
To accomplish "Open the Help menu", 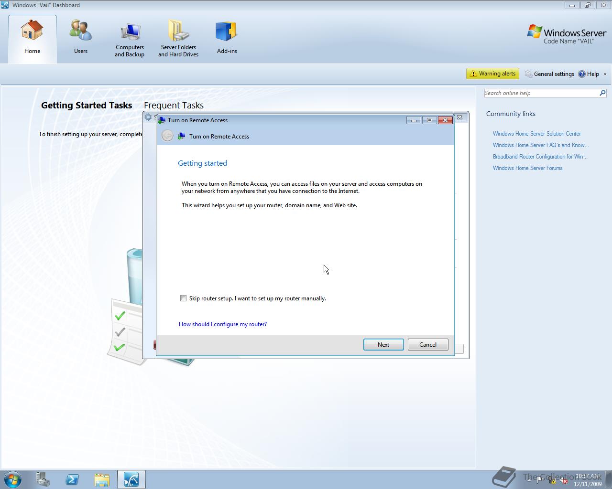I will (589, 74).
